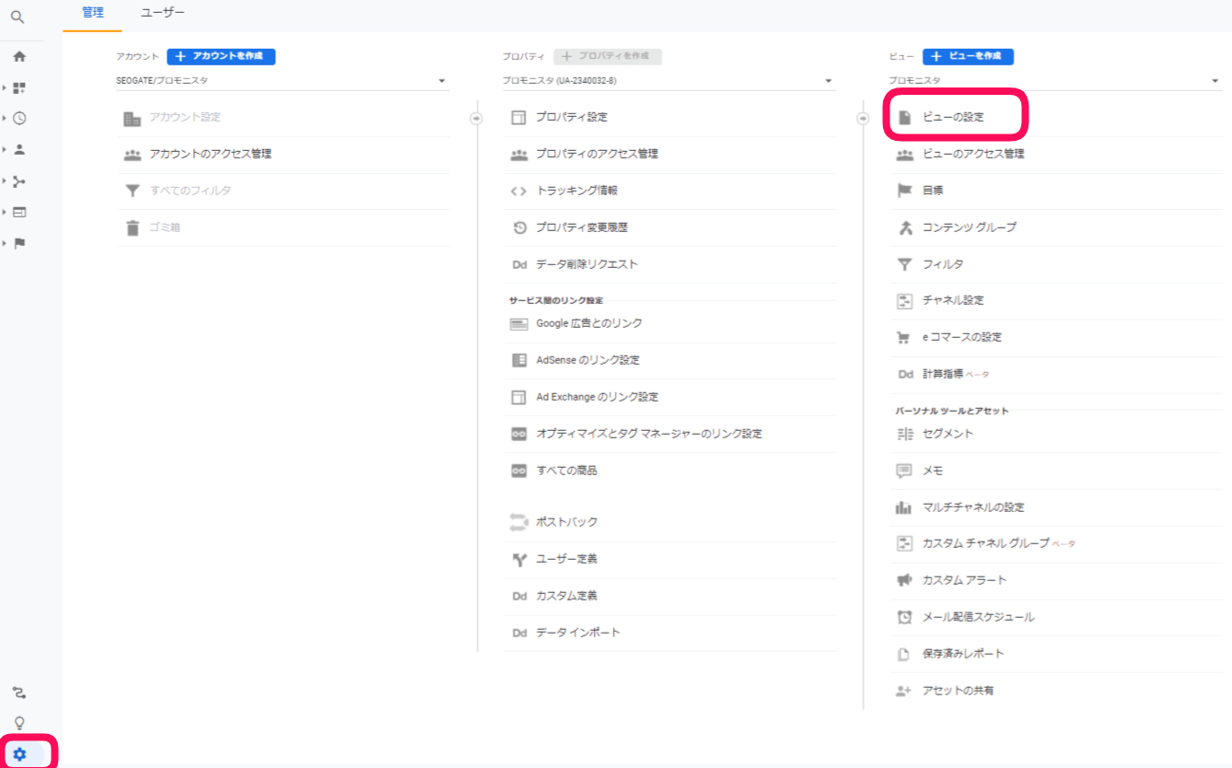Click the メモ speech bubble icon
Image resolution: width=1232 pixels, height=768 pixels.
(904, 471)
